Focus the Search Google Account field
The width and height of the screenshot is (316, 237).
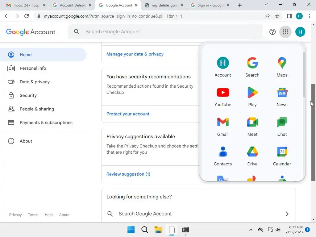tap(165, 32)
